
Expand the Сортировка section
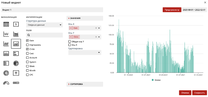pyautogui.click(x=85, y=84)
